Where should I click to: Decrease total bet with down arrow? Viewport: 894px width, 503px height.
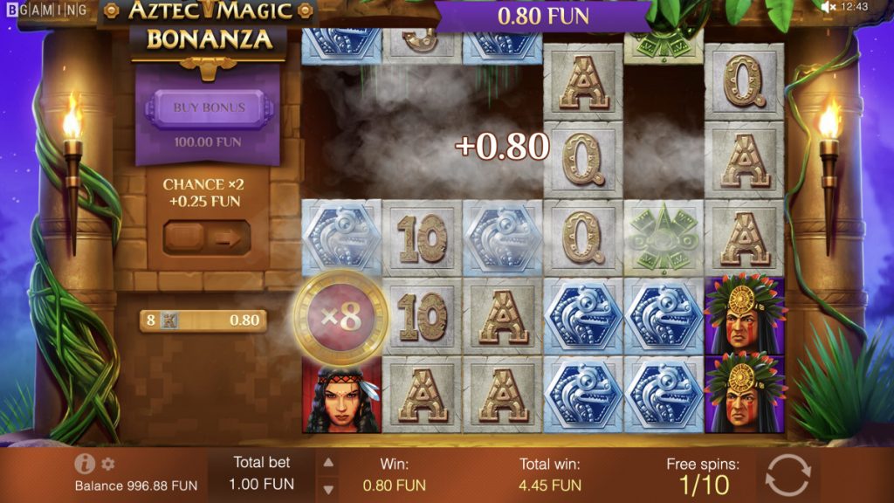(328, 489)
